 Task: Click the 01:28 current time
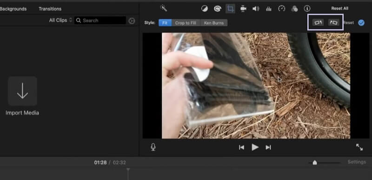[x=100, y=163]
